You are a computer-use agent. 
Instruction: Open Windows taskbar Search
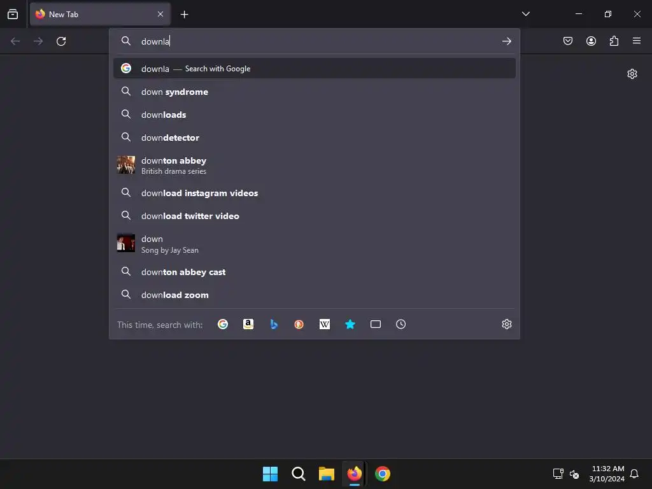[x=298, y=474]
